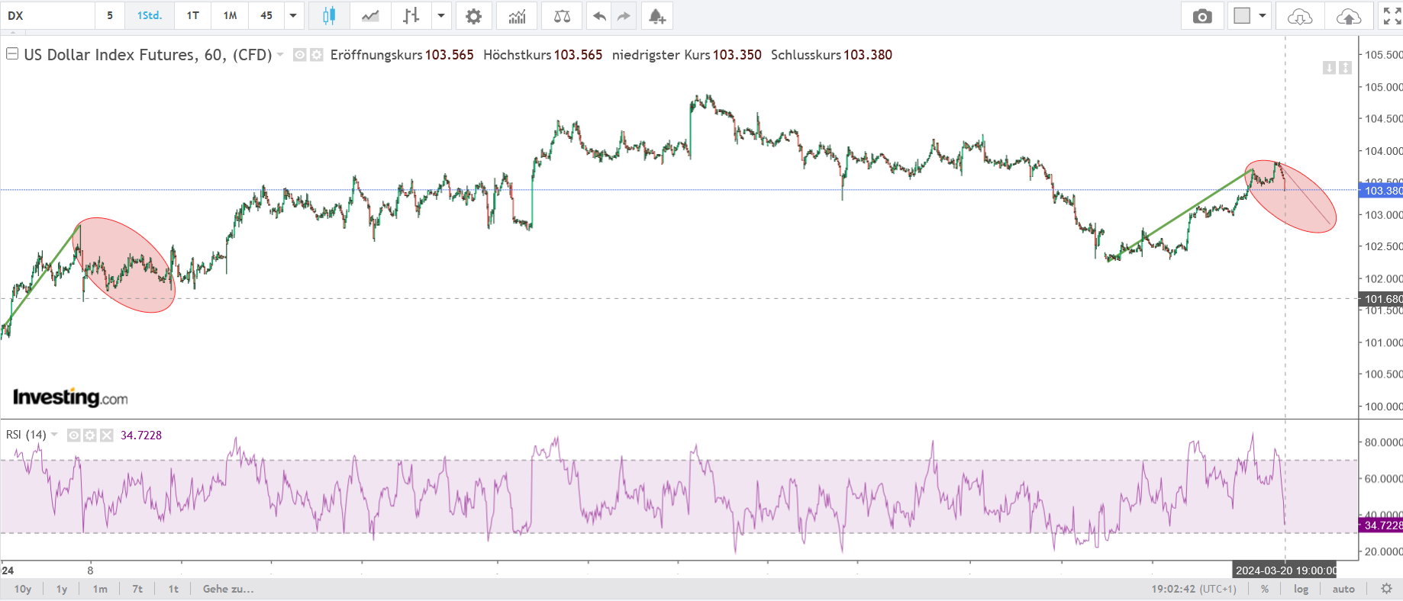
Task: Enter fullscreen chart mode
Action: 1392,16
